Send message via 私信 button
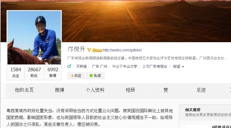231x128 pixels. click(x=95, y=76)
